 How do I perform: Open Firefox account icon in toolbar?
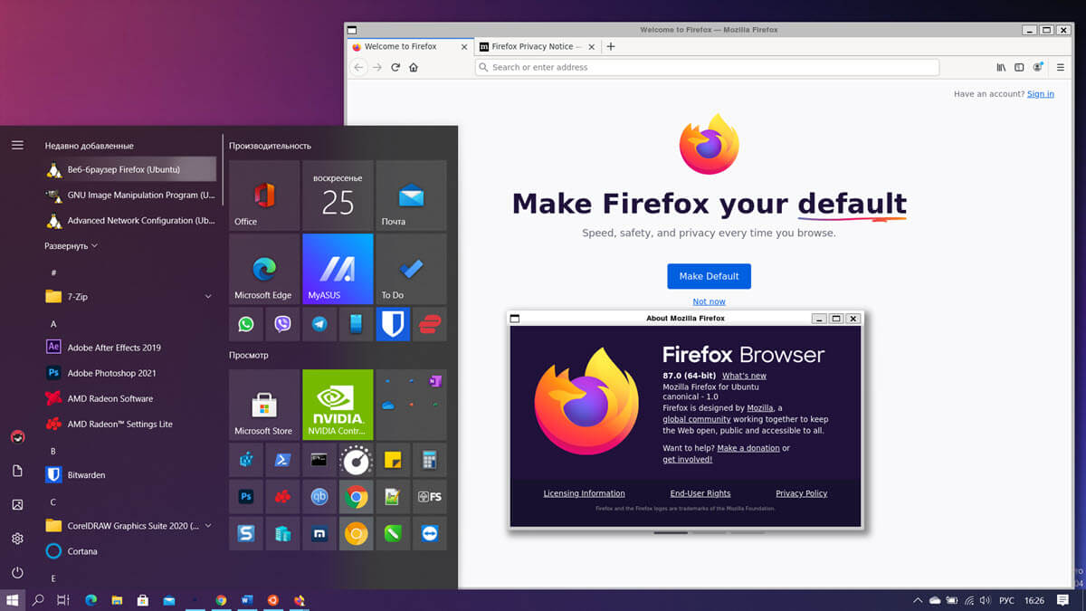(1038, 67)
